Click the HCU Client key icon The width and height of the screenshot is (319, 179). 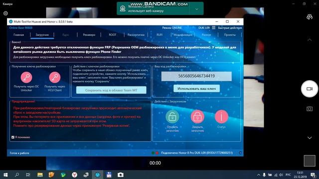pyautogui.click(x=54, y=78)
